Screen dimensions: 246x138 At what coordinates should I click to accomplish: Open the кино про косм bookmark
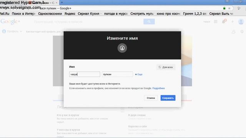[x=168, y=14]
